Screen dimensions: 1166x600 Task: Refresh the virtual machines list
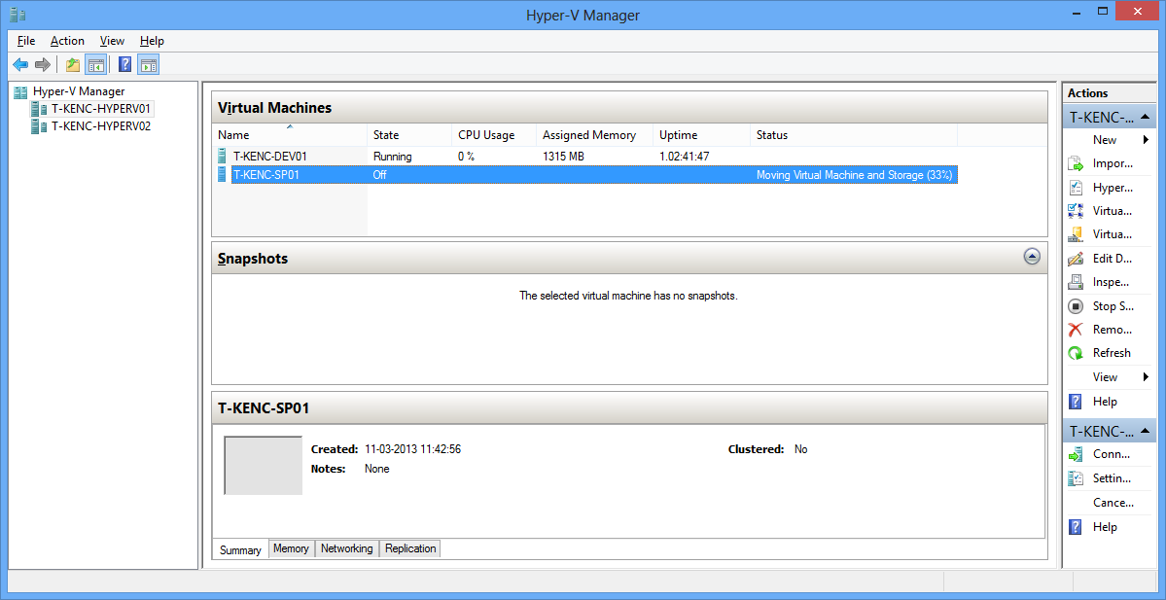(1110, 352)
